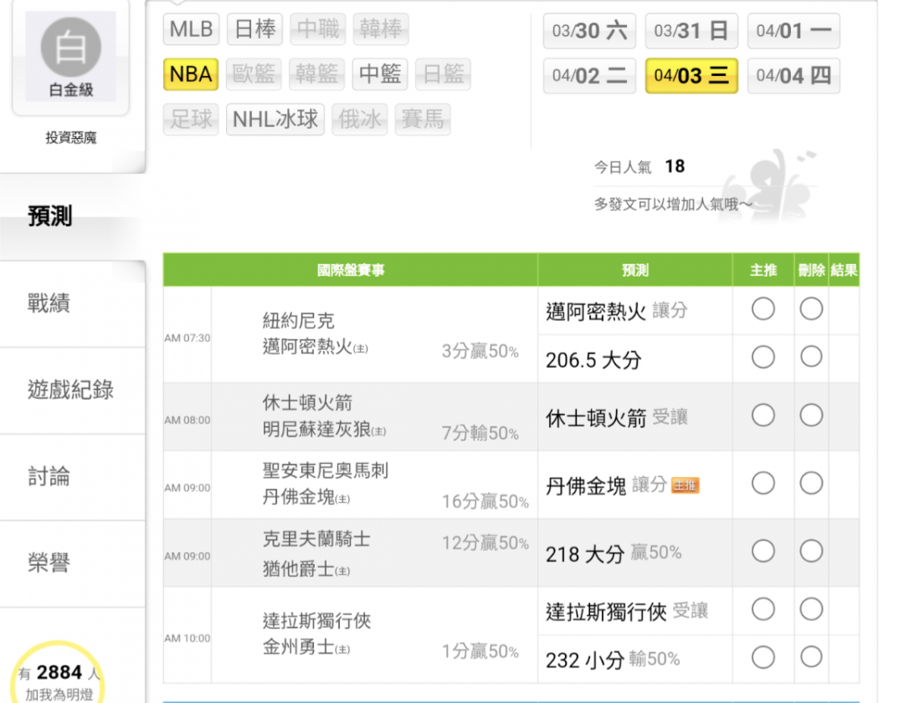Select delete radio for 232 小分
The height and width of the screenshot is (703, 904).
tap(810, 658)
